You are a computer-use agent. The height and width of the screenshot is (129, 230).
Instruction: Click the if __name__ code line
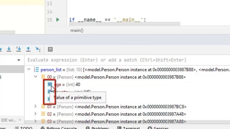coord(107,20)
